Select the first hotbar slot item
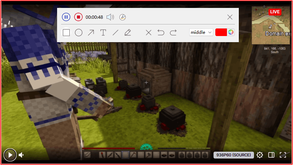The height and width of the screenshot is (165, 293). coord(87,155)
